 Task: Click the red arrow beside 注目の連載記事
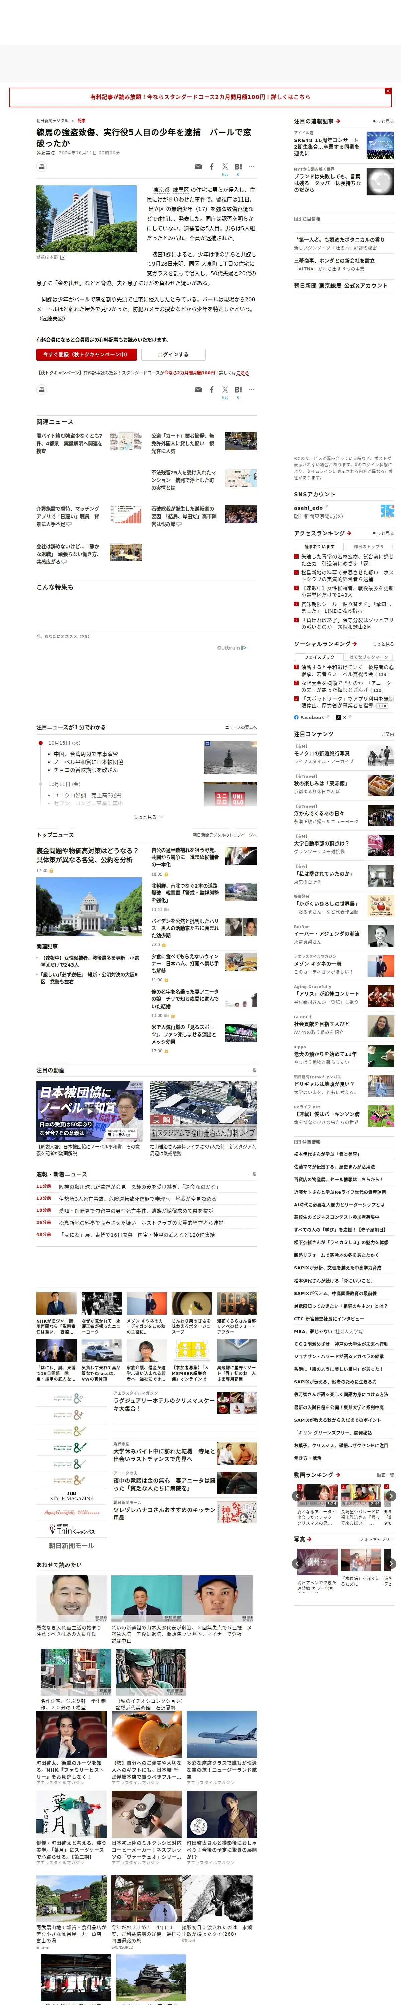[x=338, y=121]
